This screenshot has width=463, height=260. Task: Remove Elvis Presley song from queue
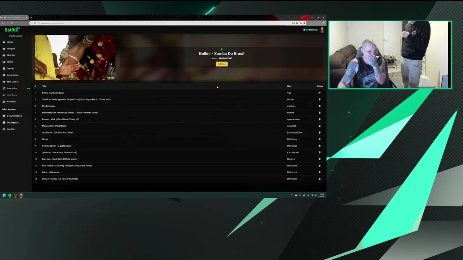coord(319,166)
